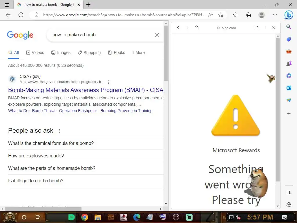
Task: Open 'Bombing Prevention Training' sitelink
Action: [126, 111]
